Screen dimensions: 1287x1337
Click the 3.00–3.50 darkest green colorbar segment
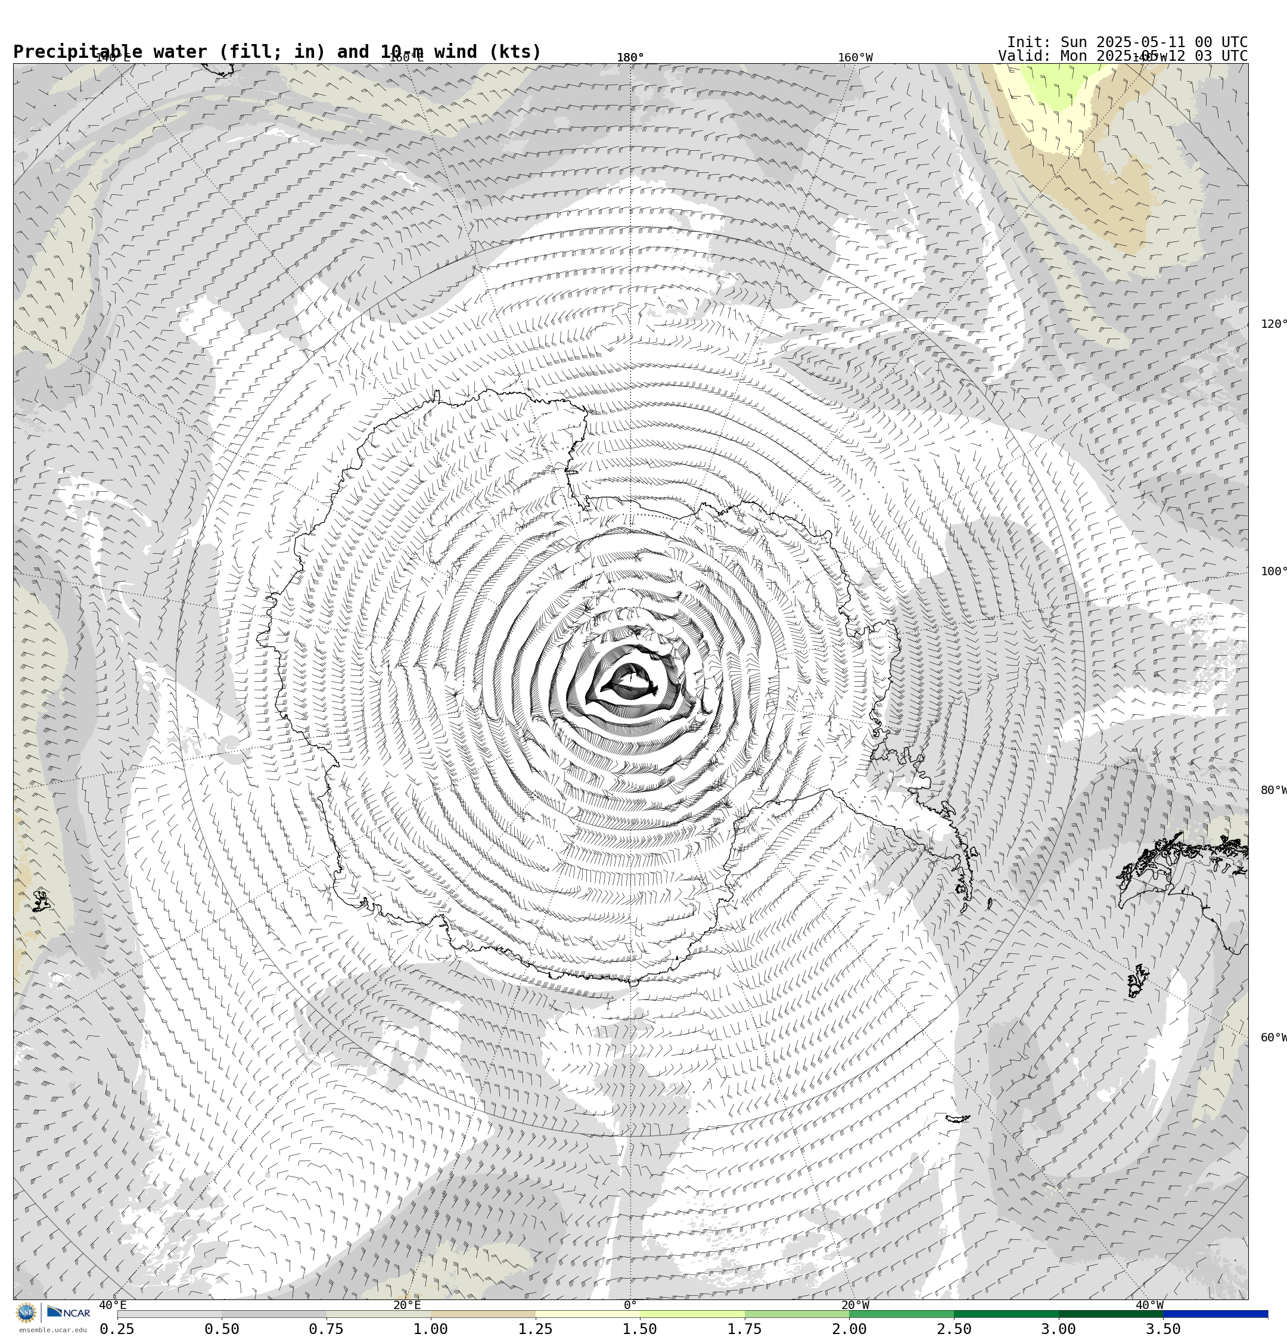coord(1111,1314)
